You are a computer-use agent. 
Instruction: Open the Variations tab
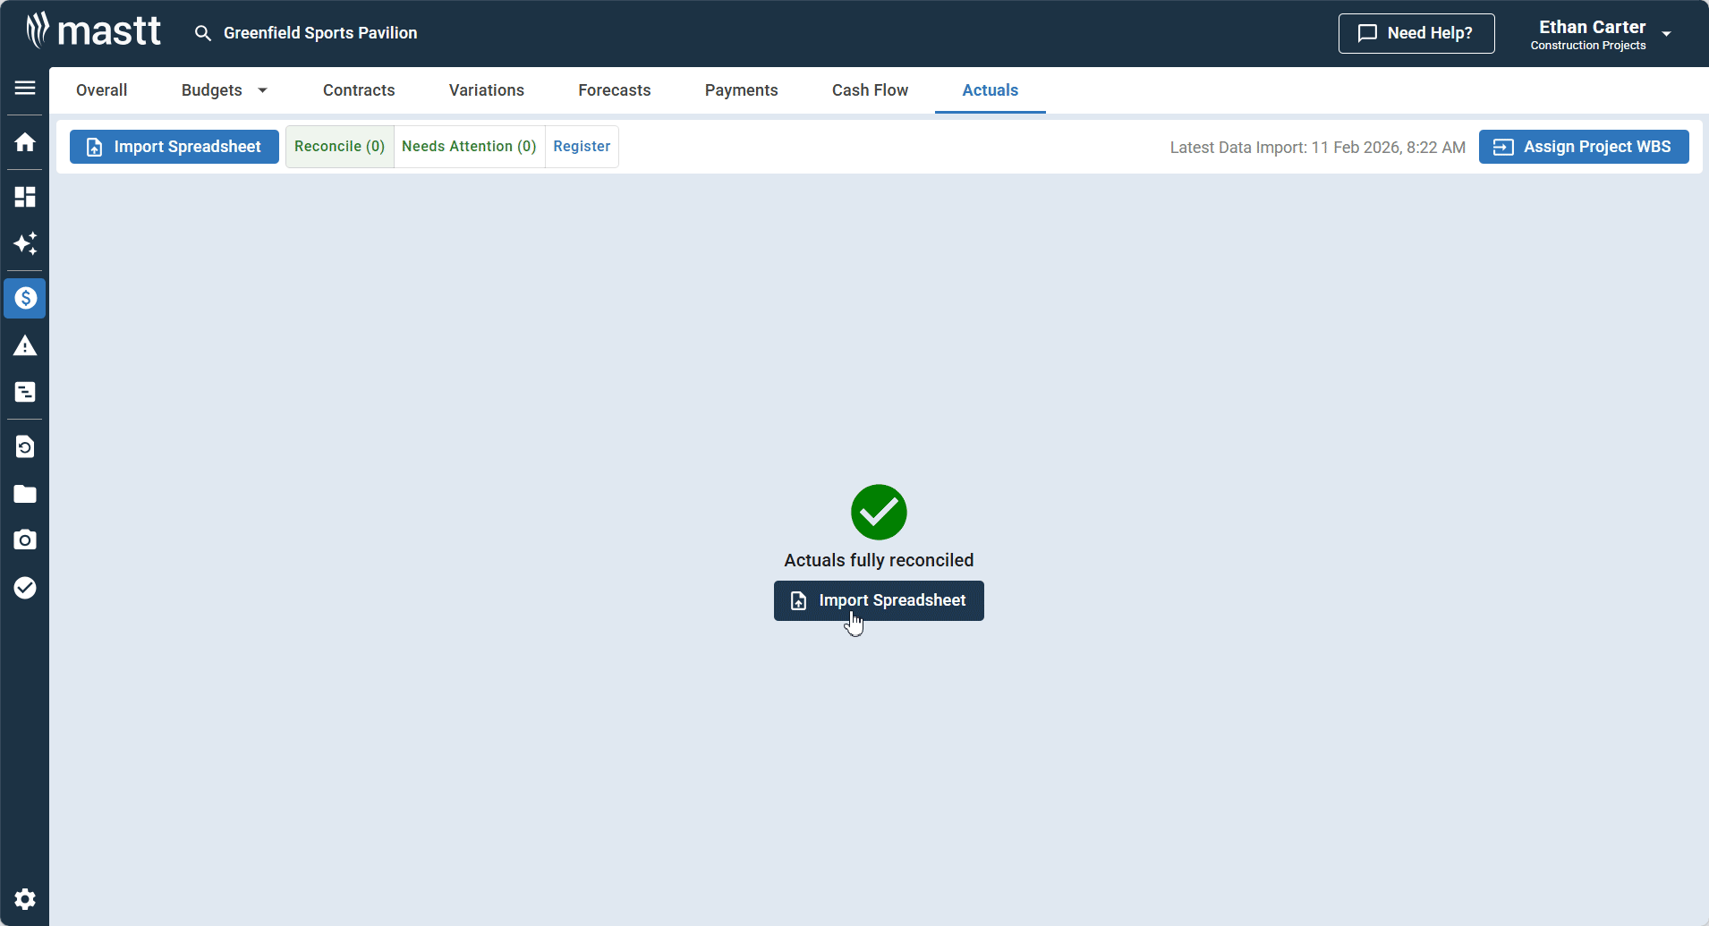tap(487, 90)
